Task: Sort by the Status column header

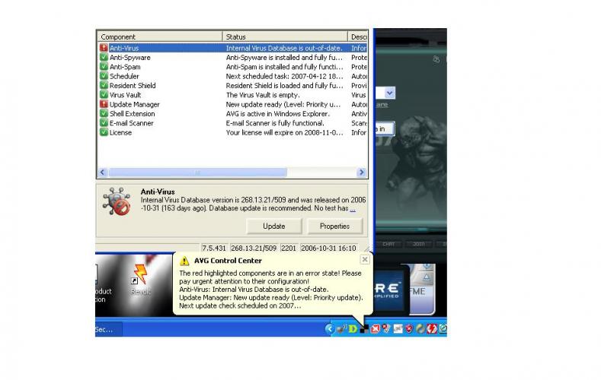Action: [285, 36]
